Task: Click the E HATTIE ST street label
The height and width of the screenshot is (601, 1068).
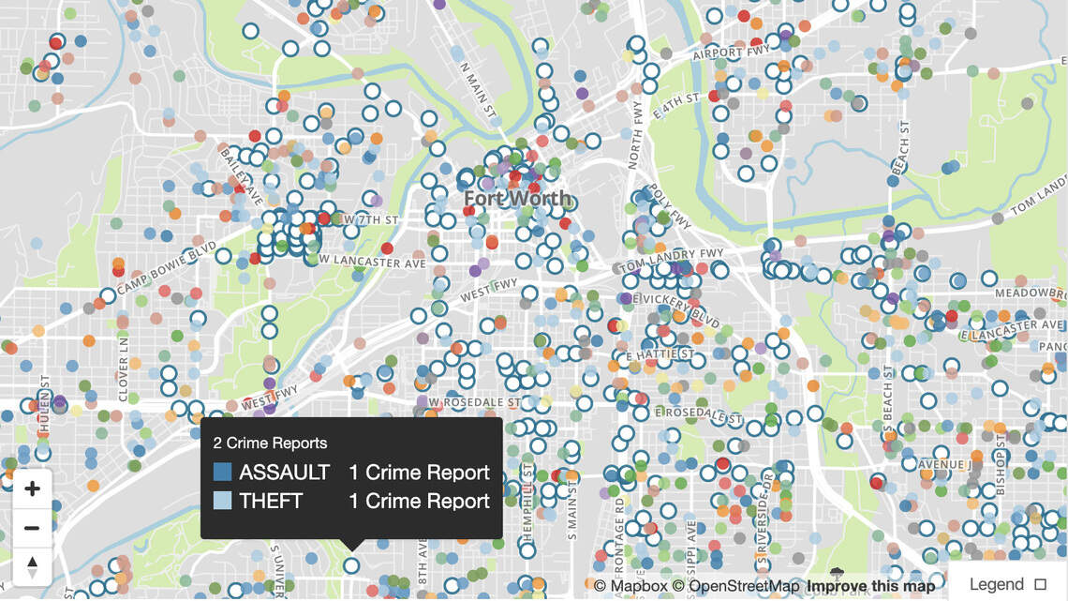Action: [660, 354]
